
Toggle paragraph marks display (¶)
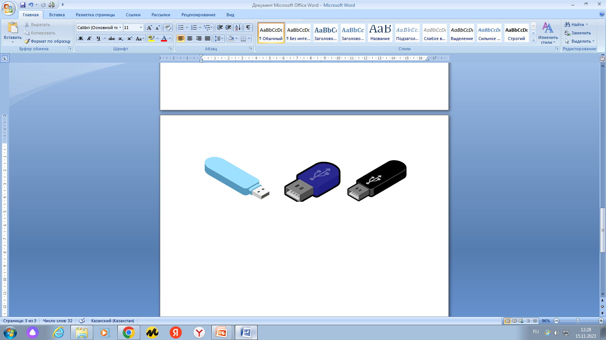click(x=248, y=28)
